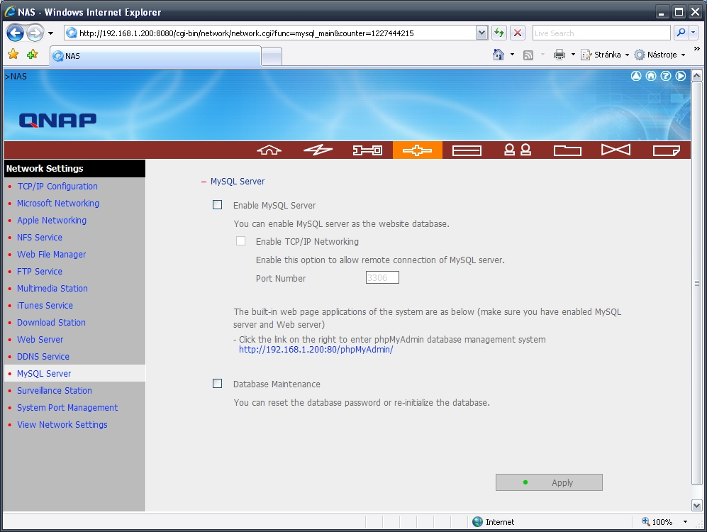This screenshot has height=532, width=707.
Task: Open FTP Service in sidebar
Action: [x=40, y=272]
